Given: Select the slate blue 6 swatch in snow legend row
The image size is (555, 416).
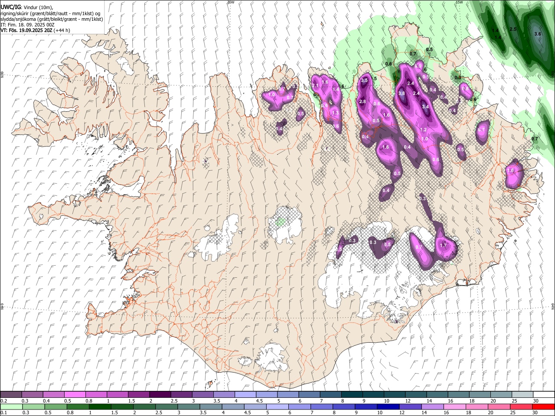Looking at the screenshot, I should pyautogui.click(x=310, y=394).
